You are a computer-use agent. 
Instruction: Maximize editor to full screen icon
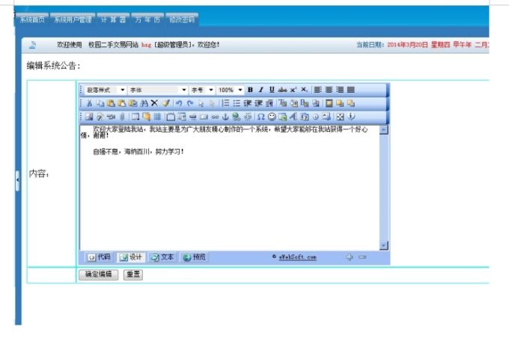coord(340,117)
